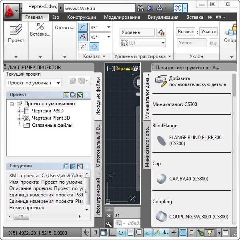
Task: Click Add custom part tool icon
Action: (x=161, y=81)
